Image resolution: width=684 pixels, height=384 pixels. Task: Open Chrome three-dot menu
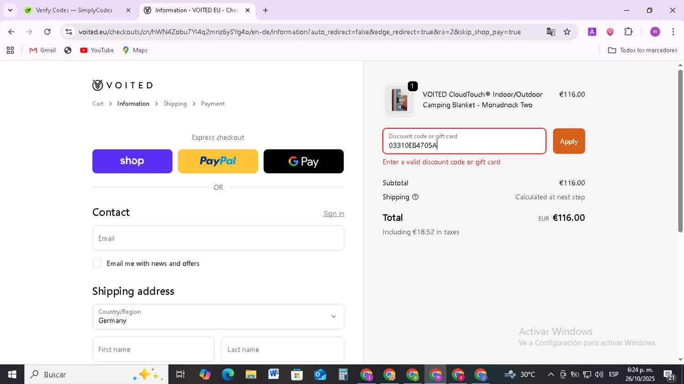point(673,32)
